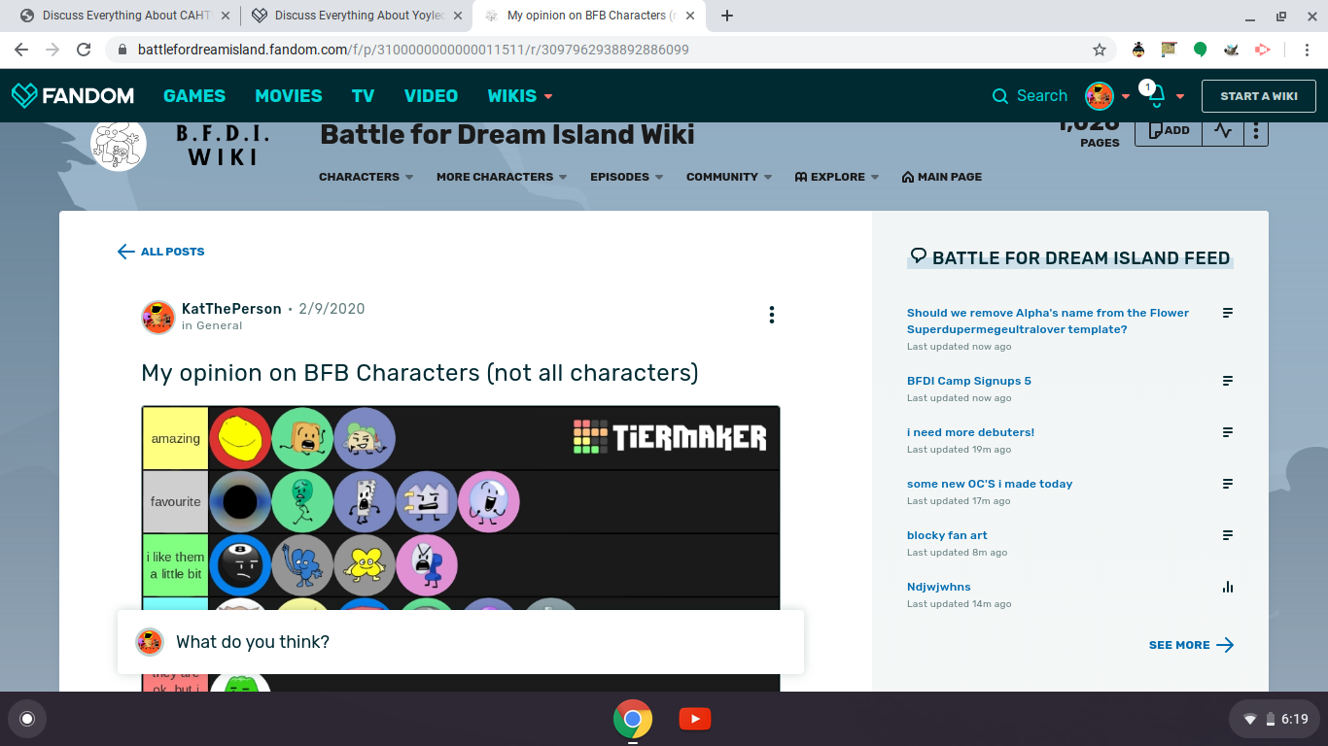Open the BFDI Camp Signups 5 post

point(969,381)
